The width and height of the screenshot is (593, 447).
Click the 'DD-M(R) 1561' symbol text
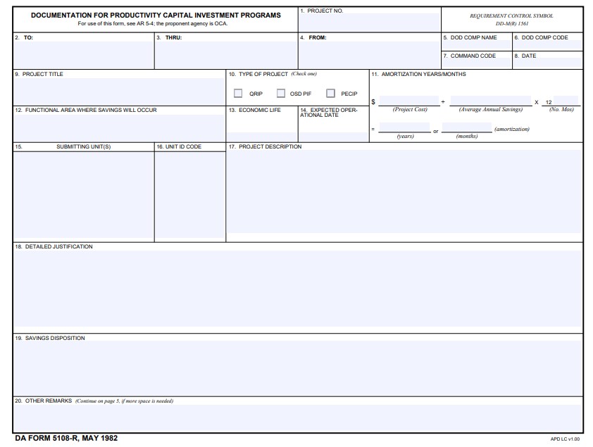tap(512, 23)
